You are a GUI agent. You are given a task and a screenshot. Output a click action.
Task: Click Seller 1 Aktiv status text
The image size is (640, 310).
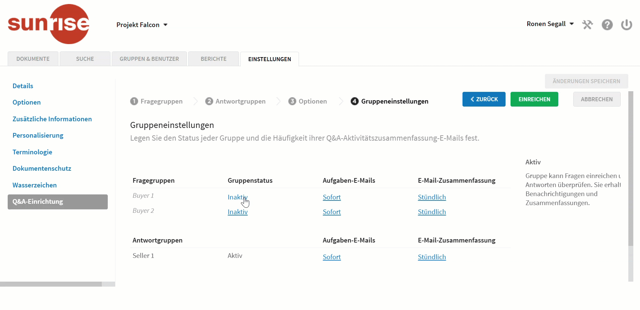pos(235,256)
